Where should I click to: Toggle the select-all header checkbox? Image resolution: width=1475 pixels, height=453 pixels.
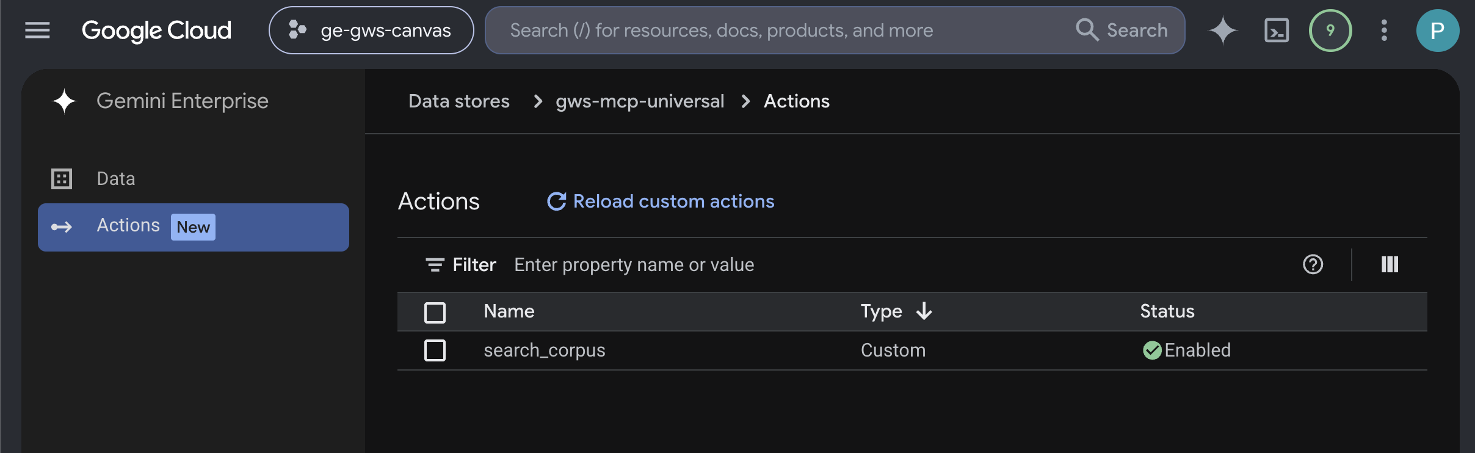(435, 313)
